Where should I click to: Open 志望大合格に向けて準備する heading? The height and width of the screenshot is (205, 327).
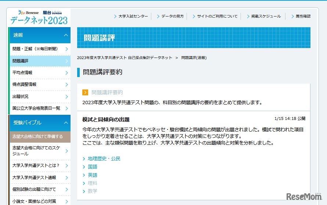coord(40,137)
